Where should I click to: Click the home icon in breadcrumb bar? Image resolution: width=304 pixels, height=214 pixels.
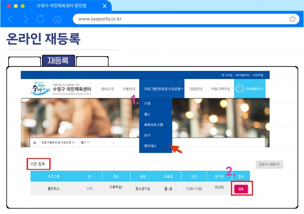pos(35,143)
